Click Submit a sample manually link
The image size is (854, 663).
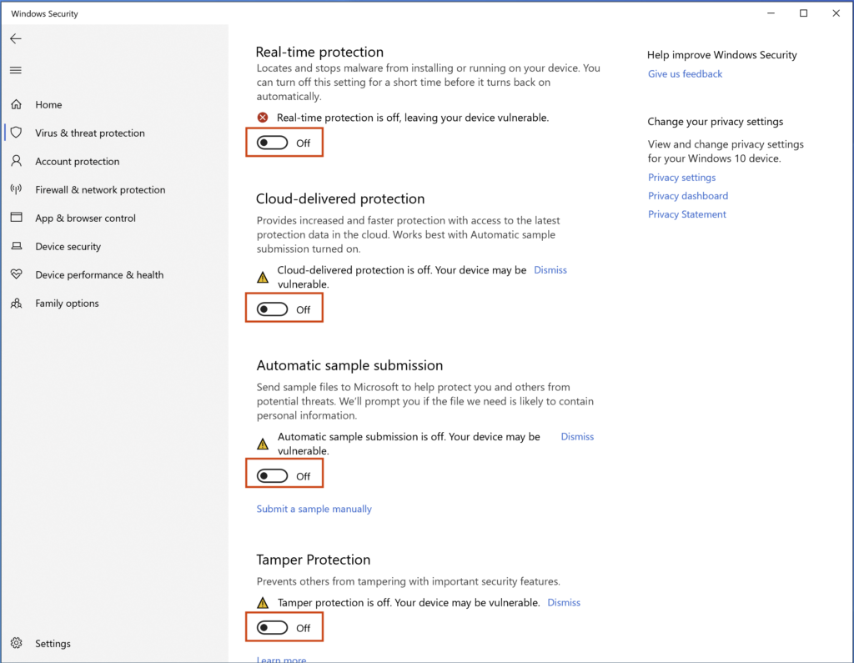314,509
